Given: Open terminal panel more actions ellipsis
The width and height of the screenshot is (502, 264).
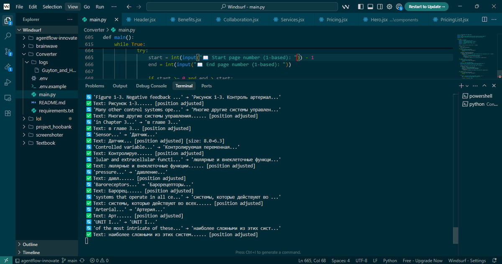Looking at the screenshot, I should tap(476, 86).
